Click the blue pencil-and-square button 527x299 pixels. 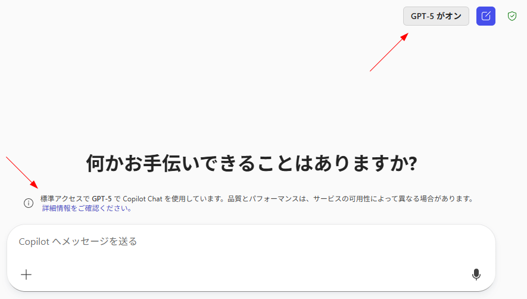tap(486, 16)
